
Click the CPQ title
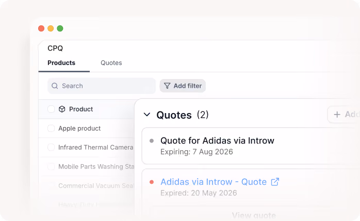coord(55,48)
